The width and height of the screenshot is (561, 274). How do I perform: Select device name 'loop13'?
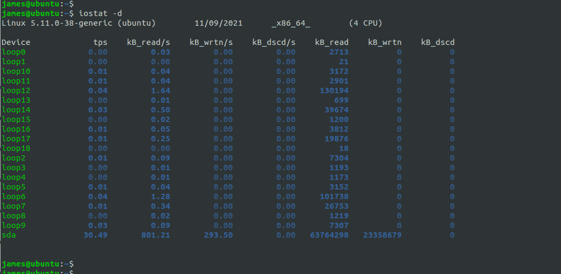tap(16, 101)
